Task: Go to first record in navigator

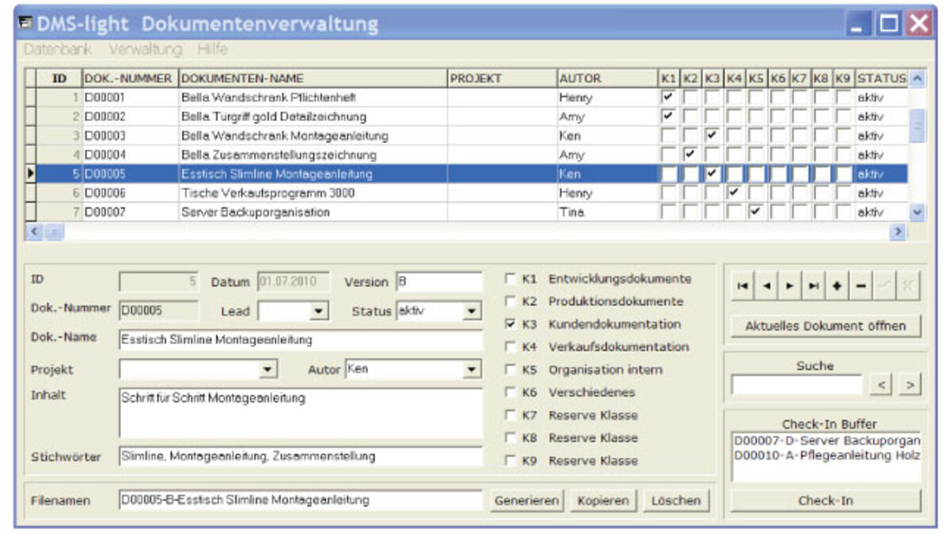Action: [x=742, y=286]
